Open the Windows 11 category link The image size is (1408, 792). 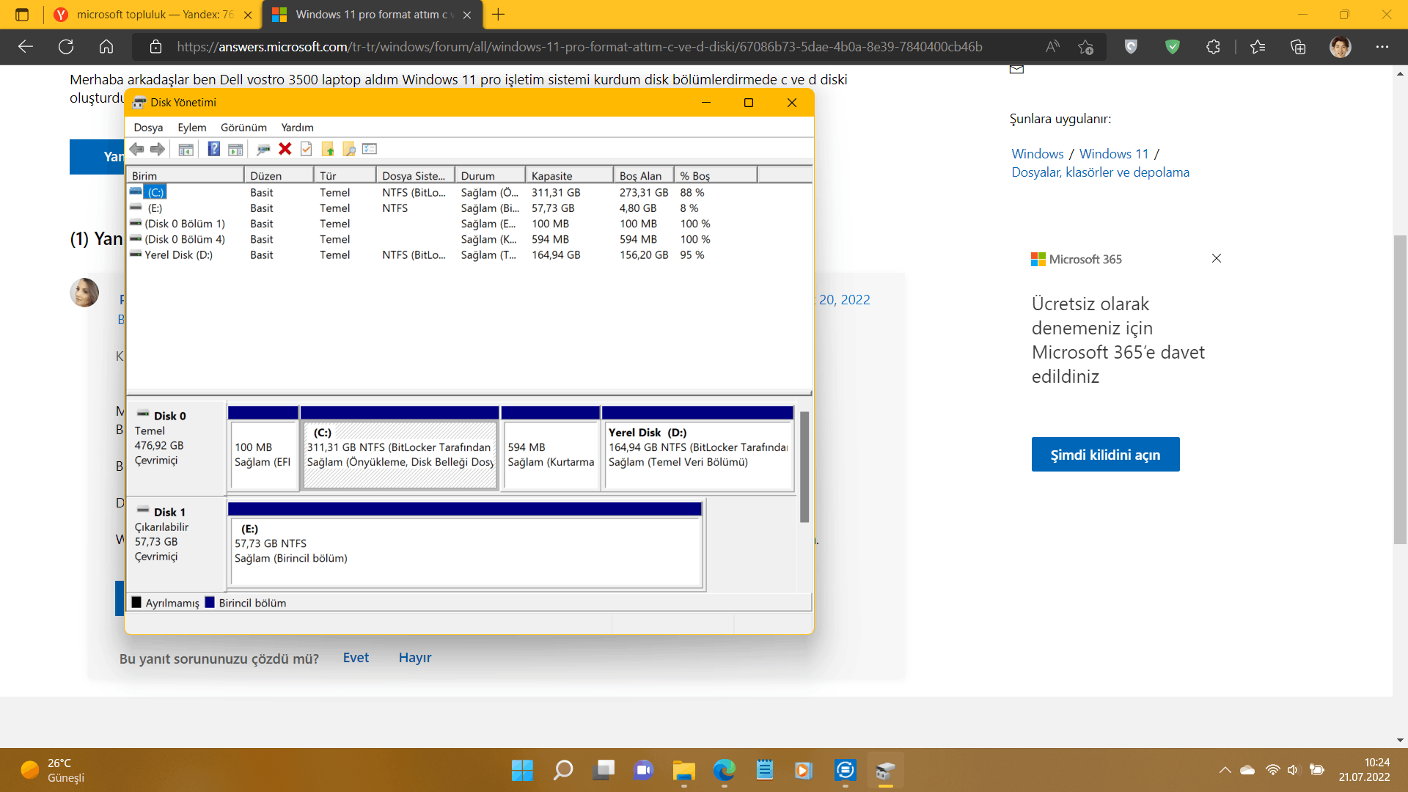point(1113,153)
